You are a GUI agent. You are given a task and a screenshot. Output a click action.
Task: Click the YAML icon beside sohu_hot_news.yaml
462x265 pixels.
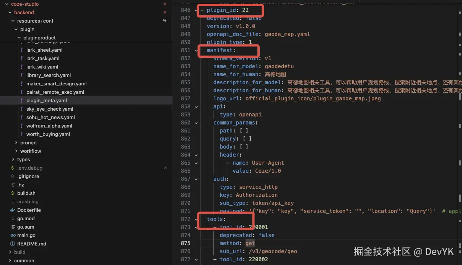tap(22, 118)
